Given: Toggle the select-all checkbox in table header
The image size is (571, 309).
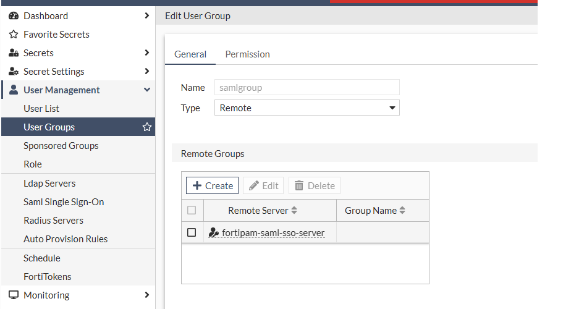Looking at the screenshot, I should pos(192,210).
